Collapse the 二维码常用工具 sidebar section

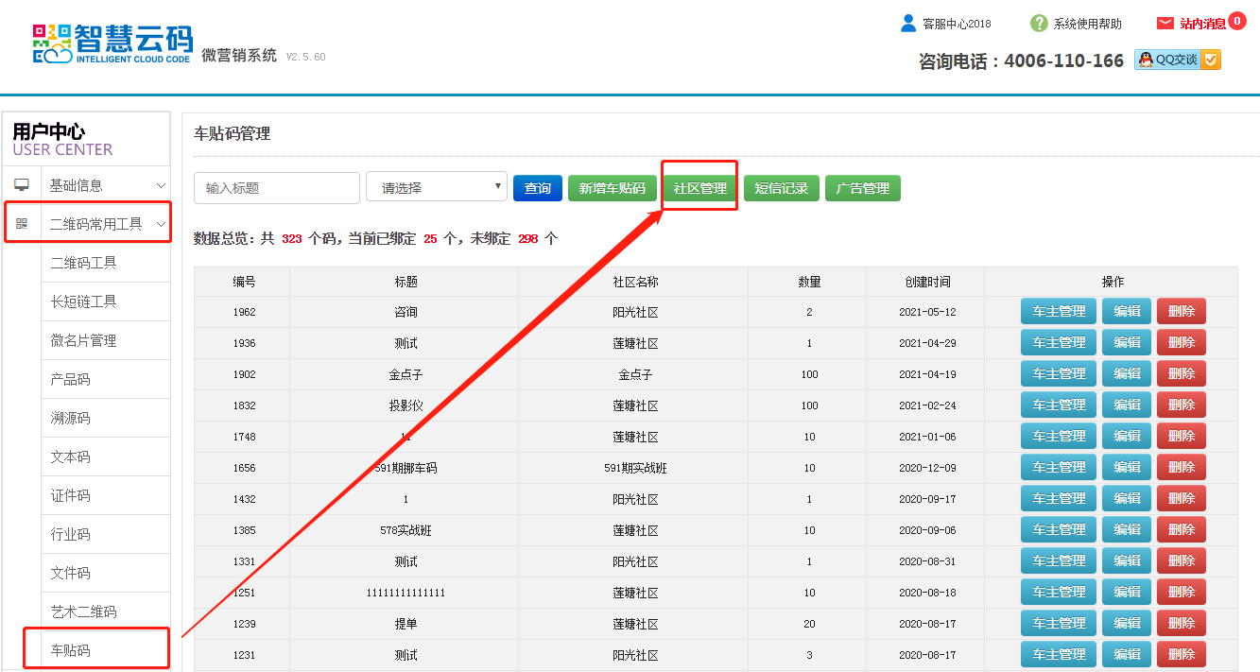[x=161, y=224]
